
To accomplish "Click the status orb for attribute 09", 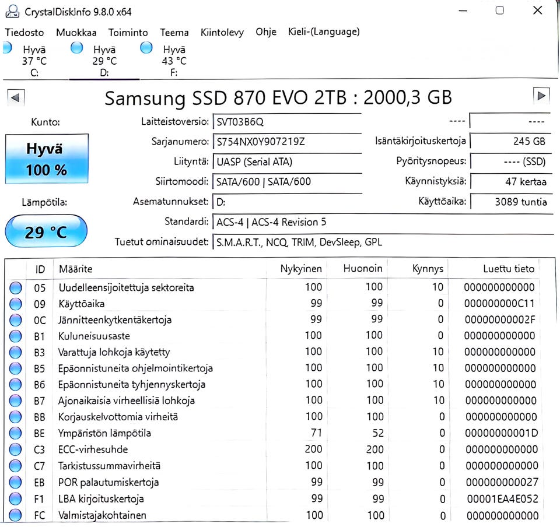I will tap(15, 304).
